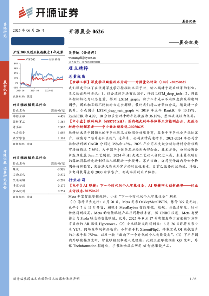The image size is (209, 296).
Task: Click the value 1.656
Action: [61, 133]
